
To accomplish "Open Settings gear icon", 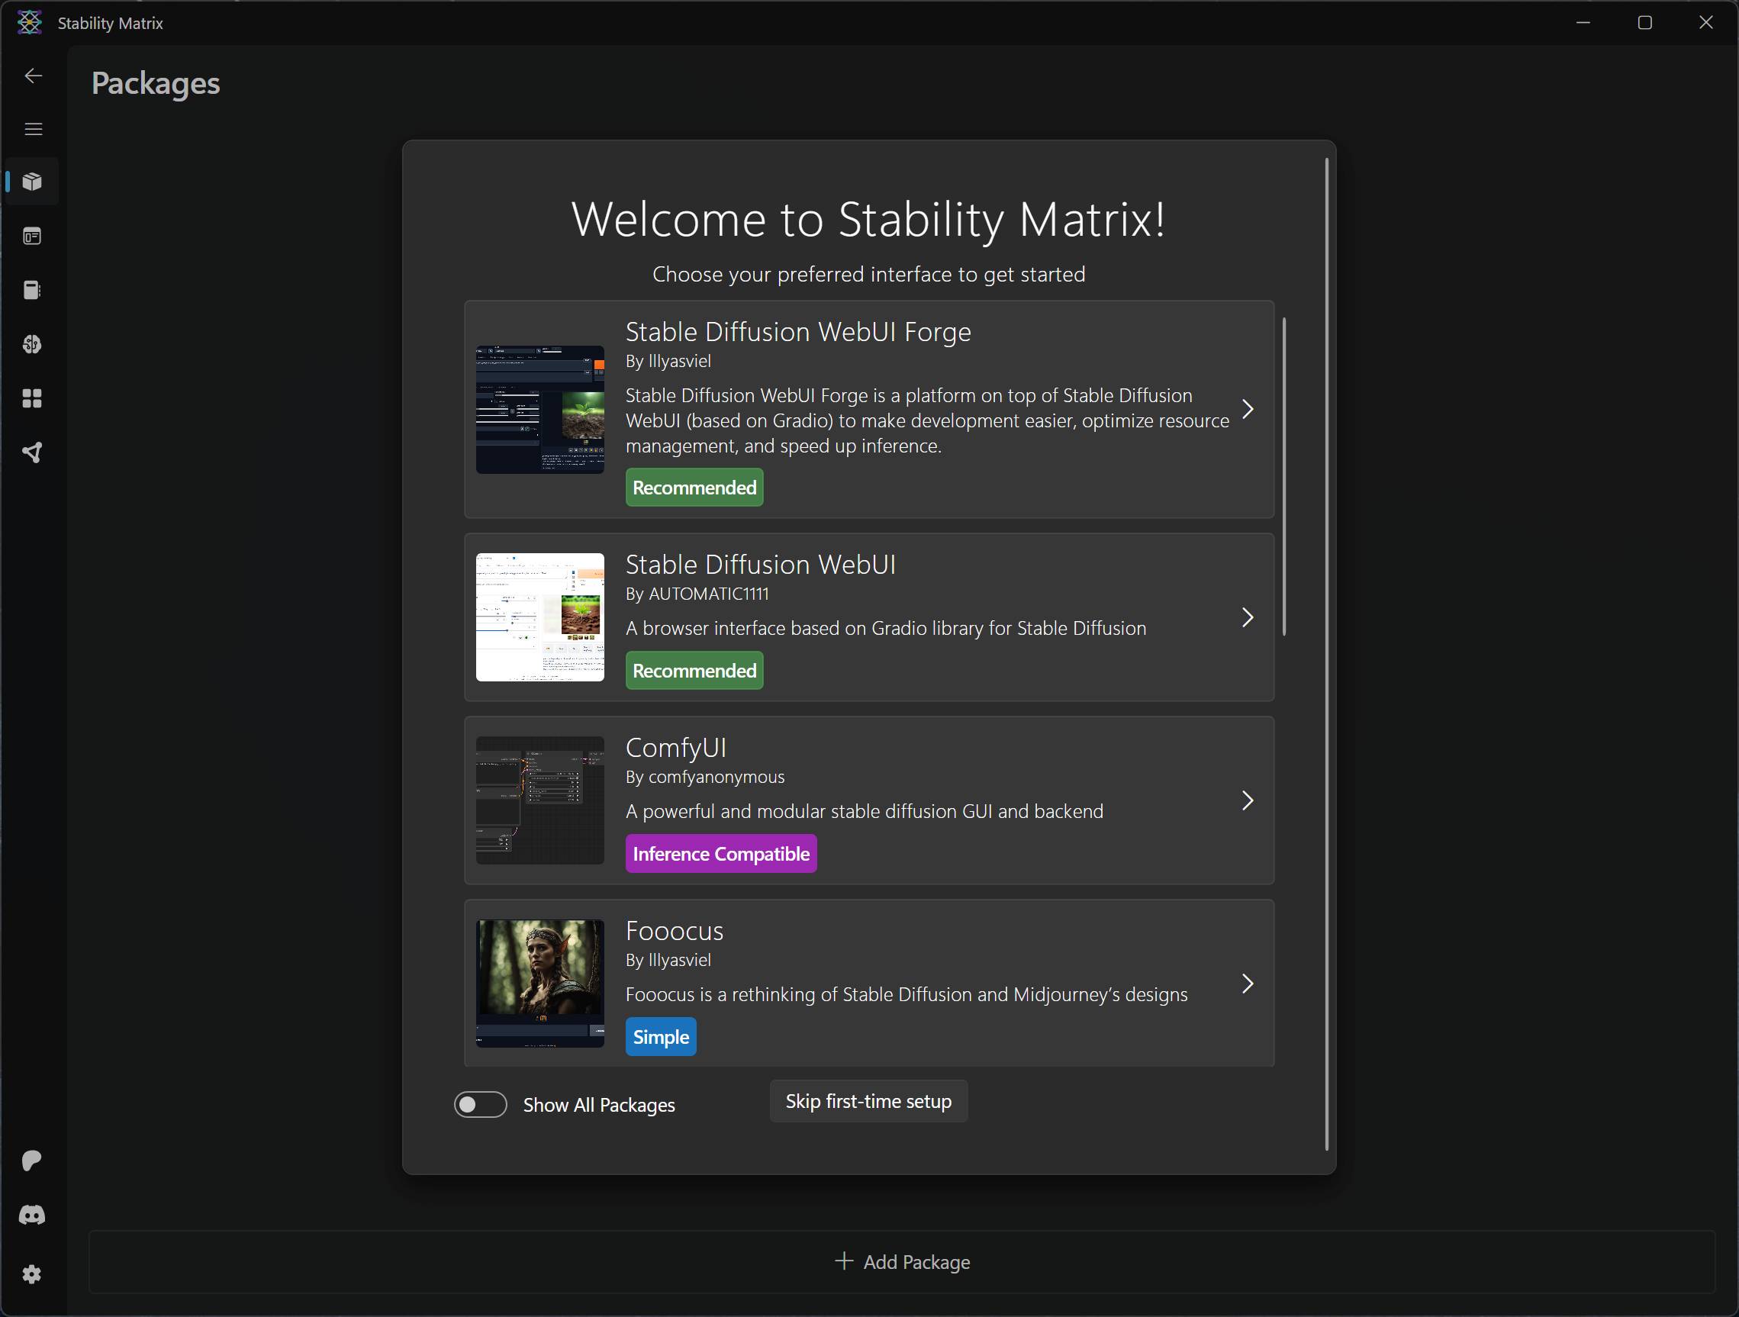I will pos(32,1274).
